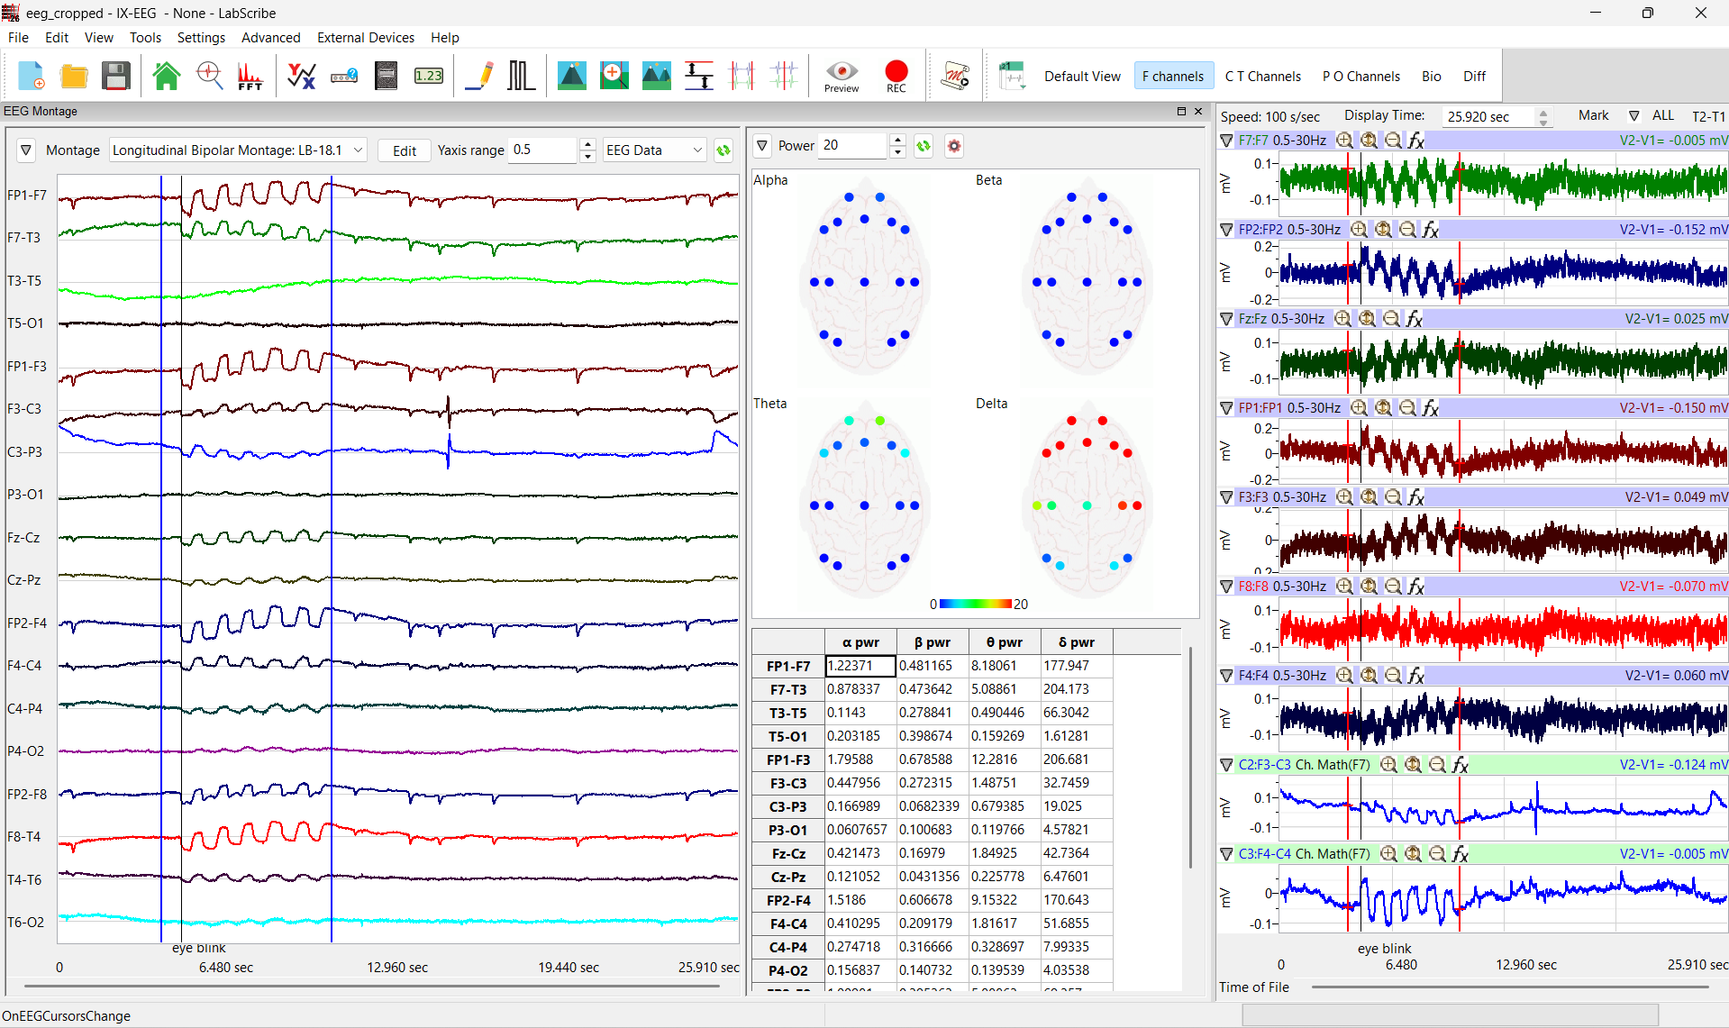Switch to the P O Channels tab
Image resolution: width=1729 pixels, height=1028 pixels.
click(x=1360, y=76)
